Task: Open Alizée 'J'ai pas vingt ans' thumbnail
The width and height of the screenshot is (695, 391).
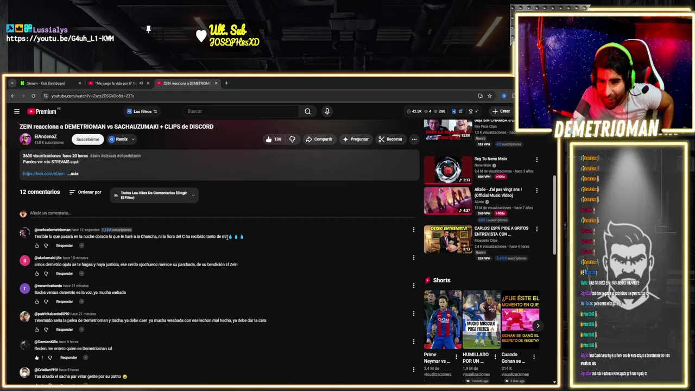Action: (x=447, y=201)
